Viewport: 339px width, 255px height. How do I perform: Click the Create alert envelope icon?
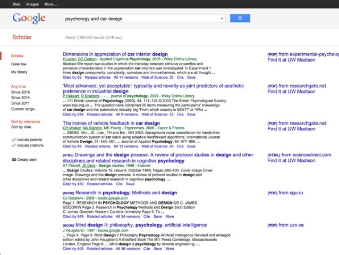pyautogui.click(x=14, y=160)
